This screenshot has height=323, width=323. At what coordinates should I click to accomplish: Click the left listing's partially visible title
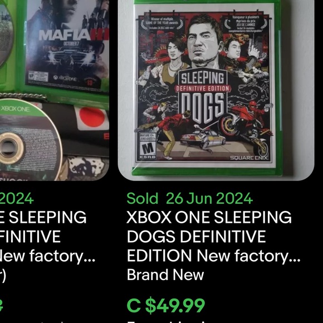coord(47,236)
